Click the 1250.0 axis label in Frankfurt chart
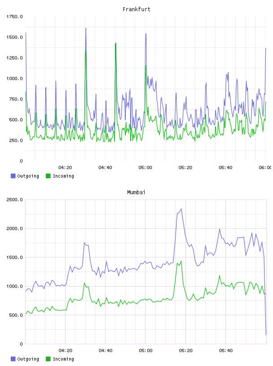This screenshot has height=366, width=273. (14, 58)
